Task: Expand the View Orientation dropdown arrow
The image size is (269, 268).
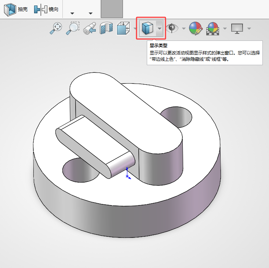Action: pos(135,28)
